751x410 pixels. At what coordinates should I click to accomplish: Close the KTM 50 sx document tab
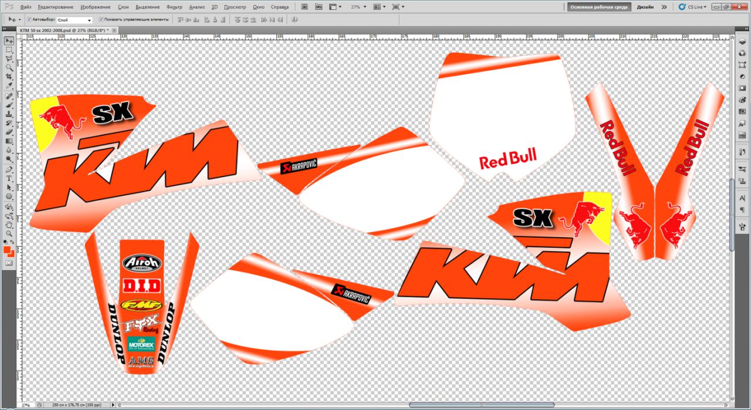(114, 29)
